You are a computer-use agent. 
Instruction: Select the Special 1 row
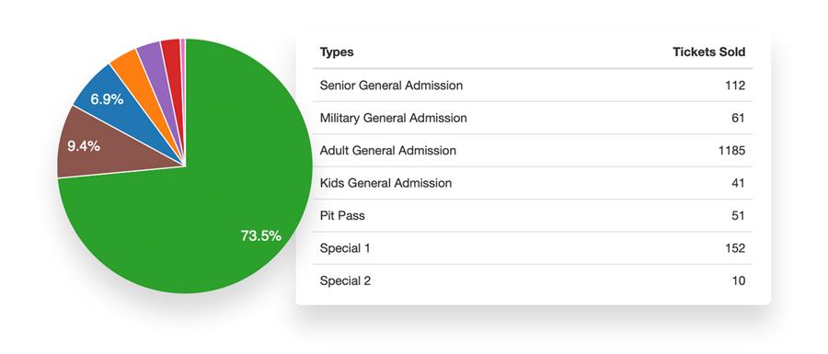coord(533,248)
